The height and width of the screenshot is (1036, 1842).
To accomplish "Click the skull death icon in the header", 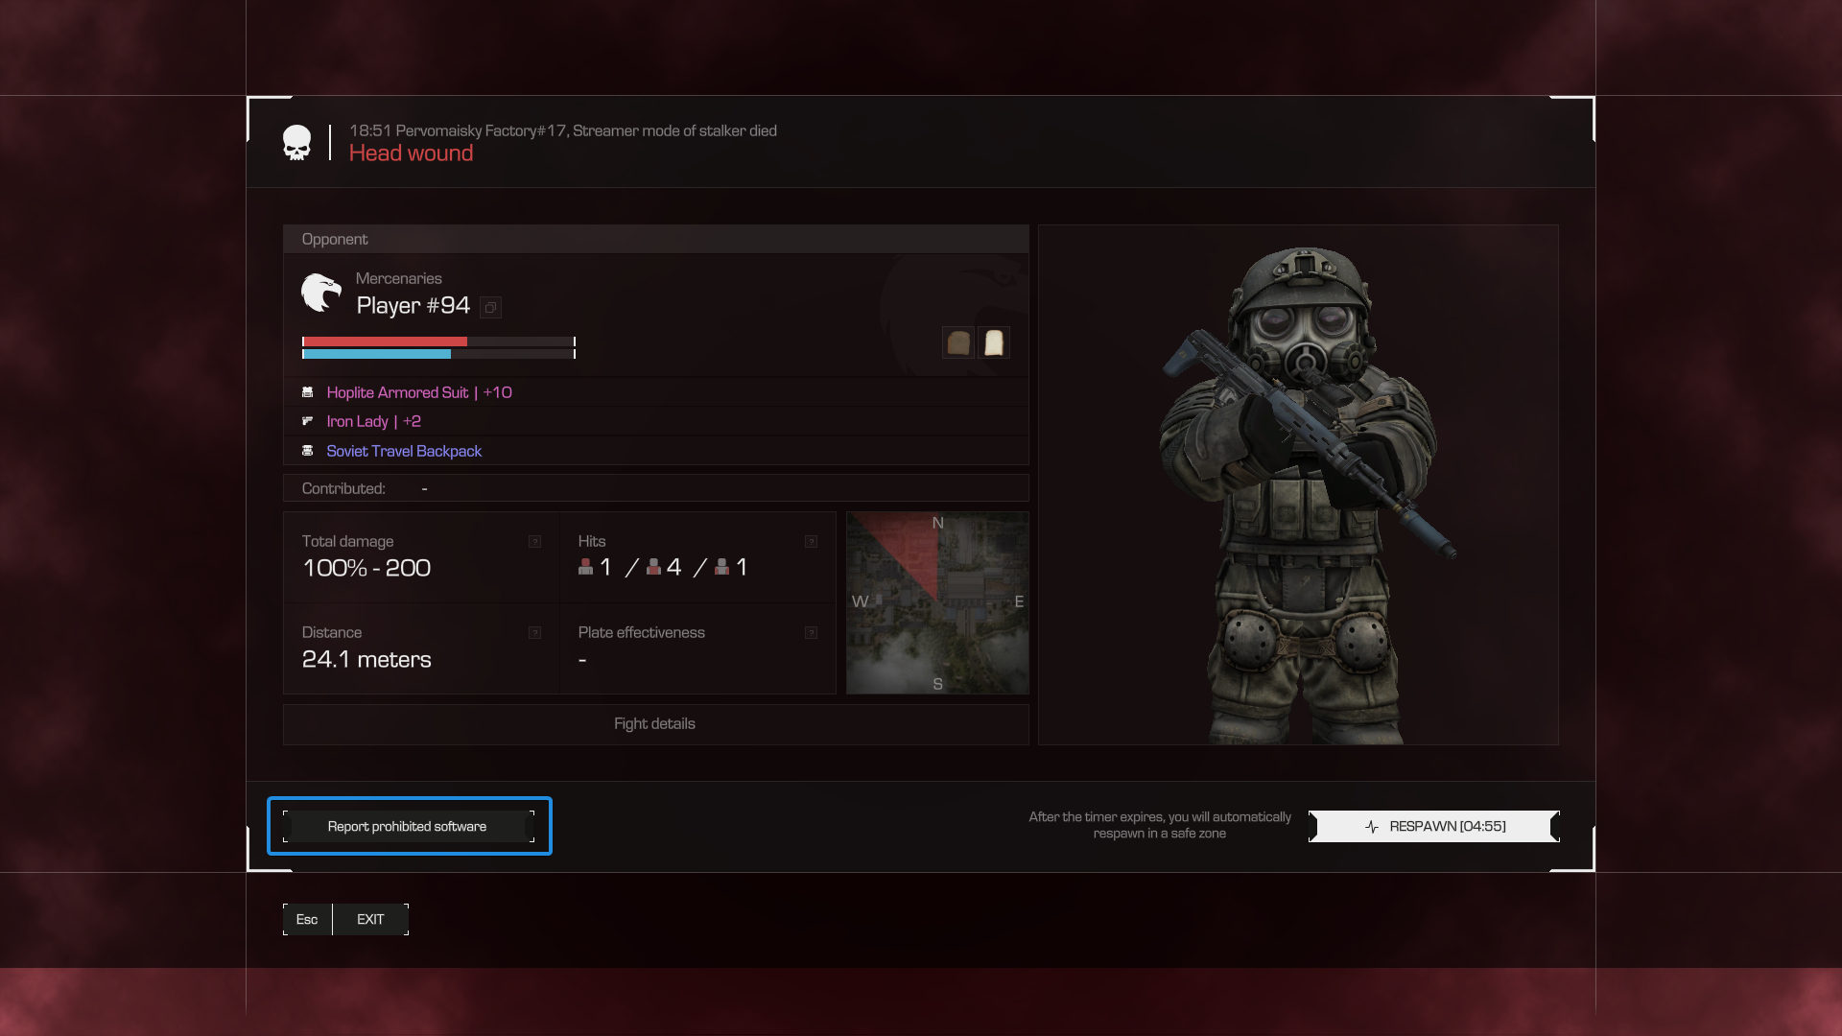I will (x=297, y=143).
